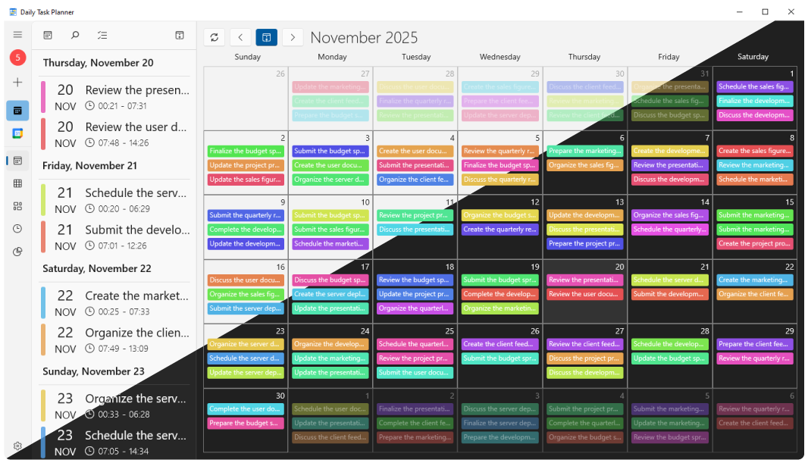This screenshot has height=463, width=808.
Task: Select the calendar view icon above the task list
Action: 48,35
